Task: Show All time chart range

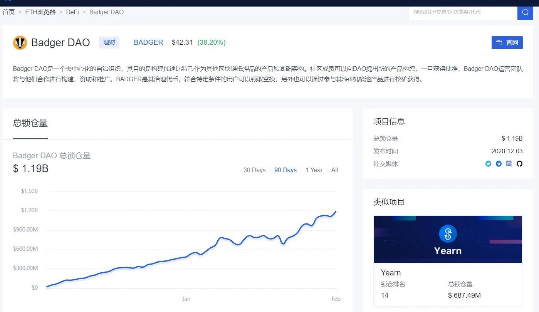Action: click(x=334, y=170)
